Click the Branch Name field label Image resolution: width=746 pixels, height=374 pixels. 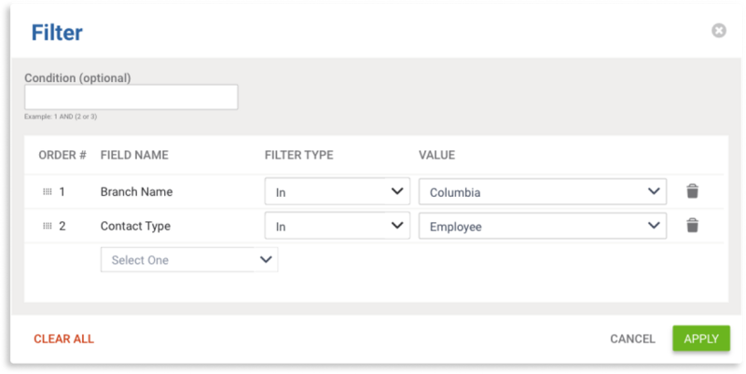pos(136,192)
